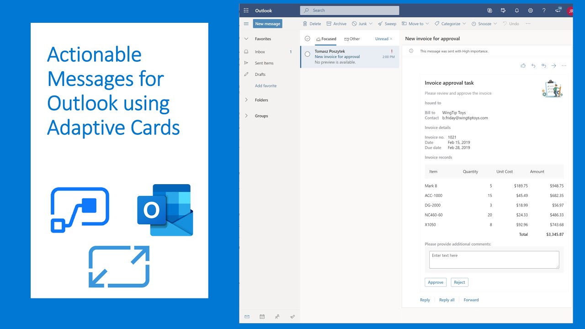Open the what's new megaphone with badge 14
This screenshot has height=329, width=585.
coord(558,10)
